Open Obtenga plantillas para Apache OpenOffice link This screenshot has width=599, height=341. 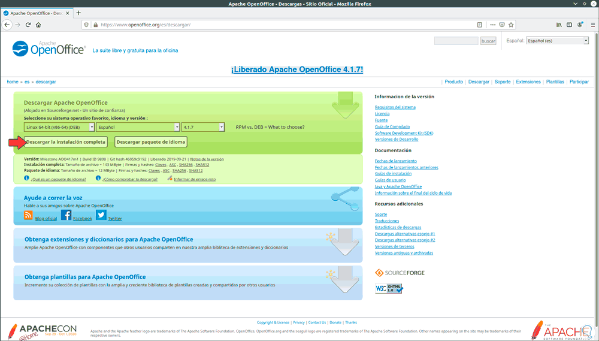pos(85,277)
